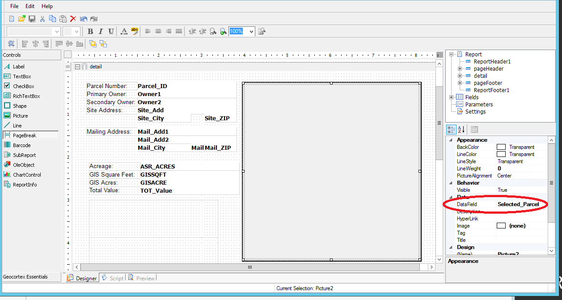Sort properties alphabetically
The width and height of the screenshot is (562, 300).
[461, 129]
